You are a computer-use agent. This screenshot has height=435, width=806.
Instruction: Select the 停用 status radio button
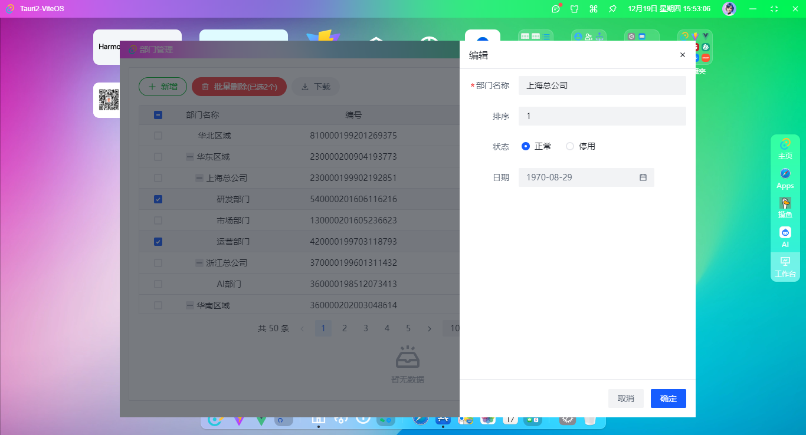570,146
